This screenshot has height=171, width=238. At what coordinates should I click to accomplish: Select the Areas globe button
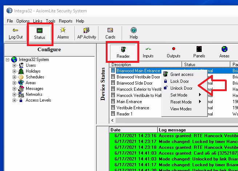[224, 49]
